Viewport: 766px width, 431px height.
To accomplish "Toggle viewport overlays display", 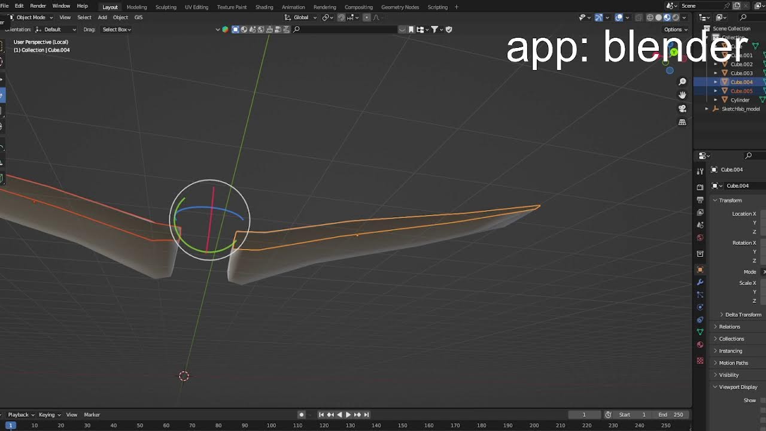I will (619, 17).
